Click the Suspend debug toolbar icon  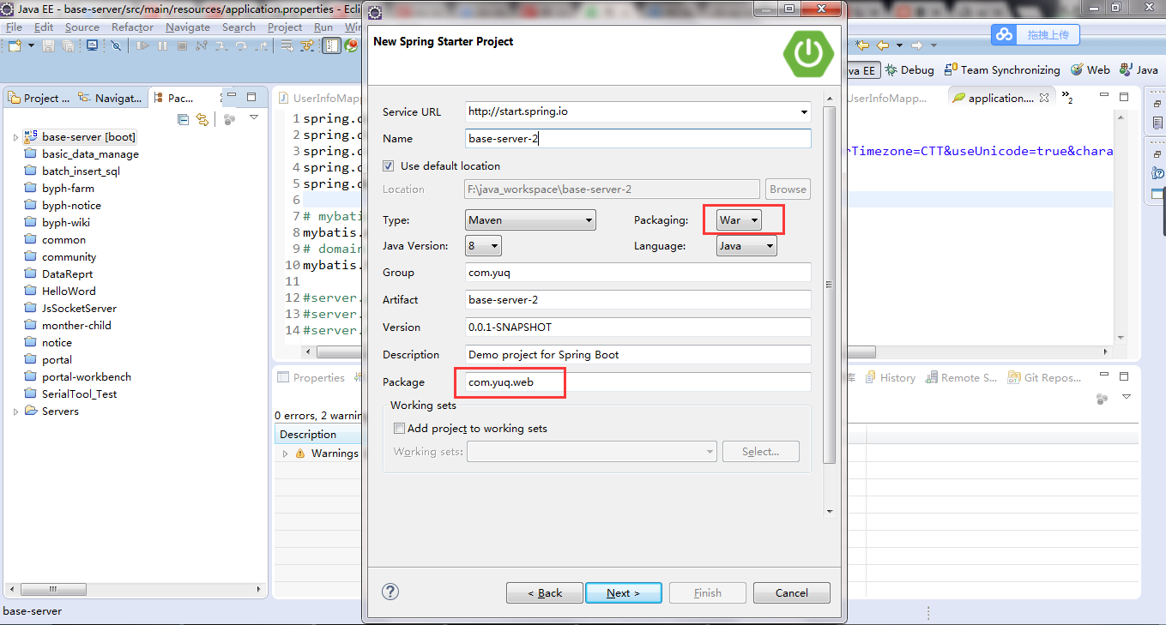click(x=162, y=45)
